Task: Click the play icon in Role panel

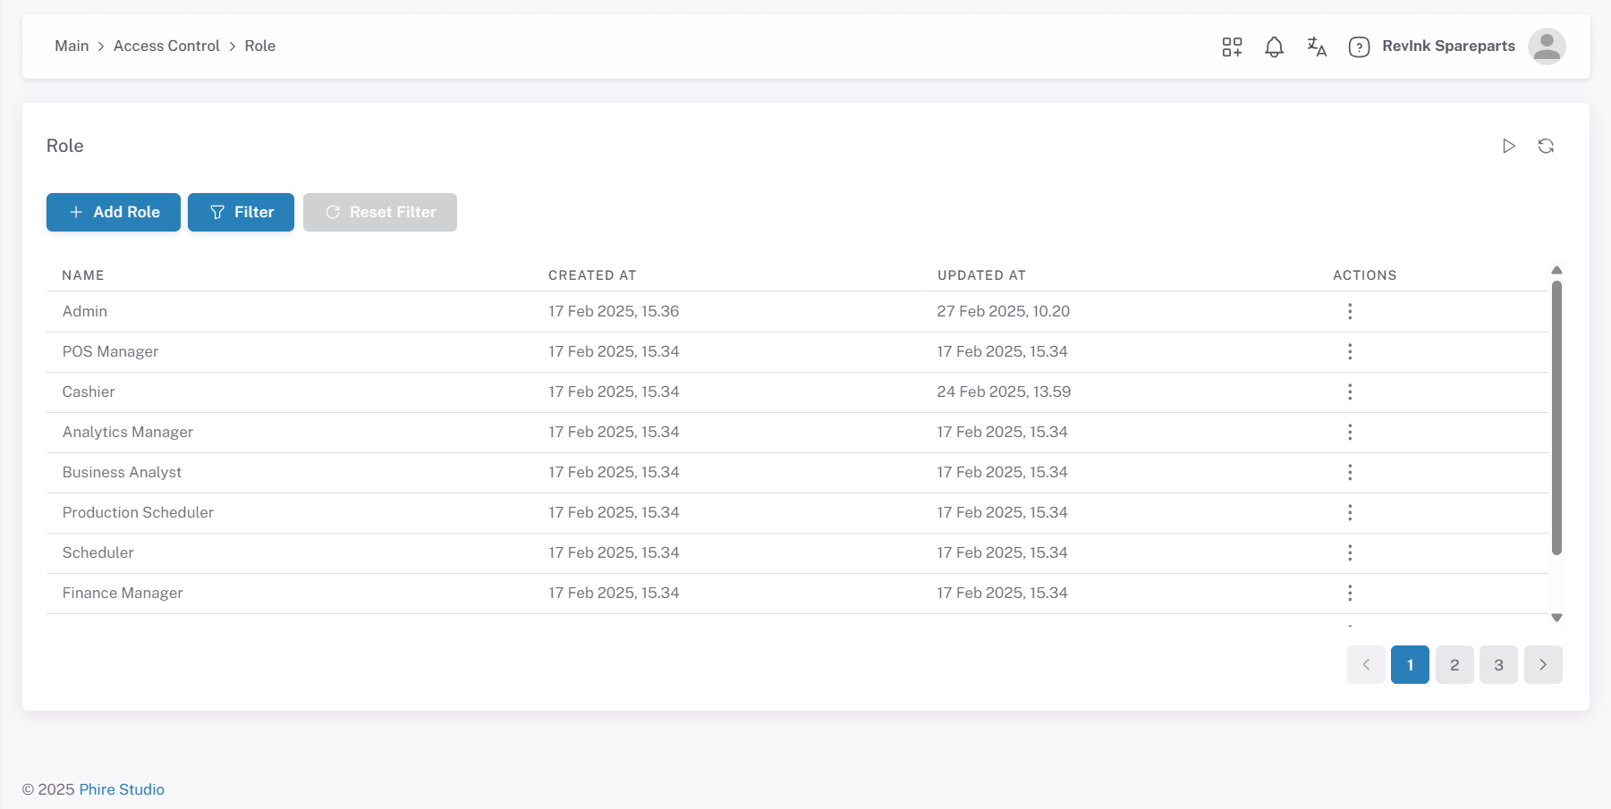Action: pos(1508,146)
